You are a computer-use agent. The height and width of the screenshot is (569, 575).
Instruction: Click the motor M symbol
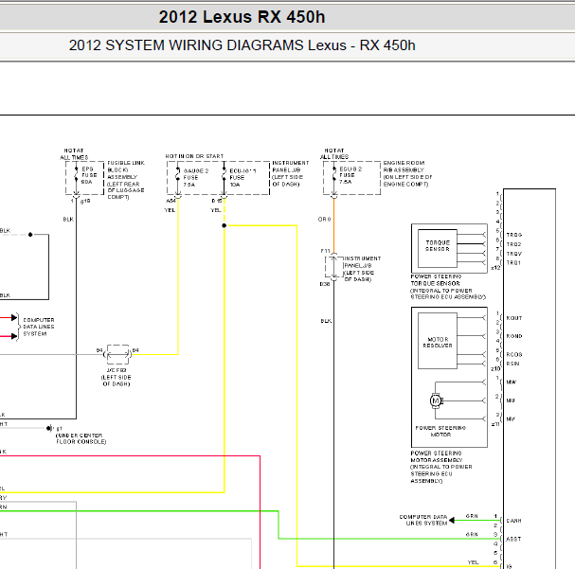(436, 400)
